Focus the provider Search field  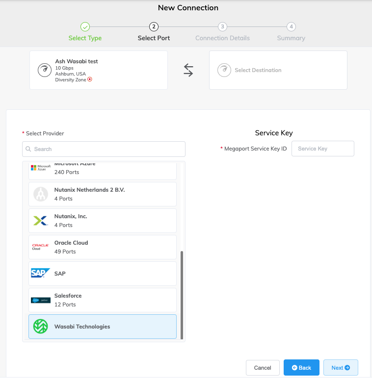tap(104, 149)
